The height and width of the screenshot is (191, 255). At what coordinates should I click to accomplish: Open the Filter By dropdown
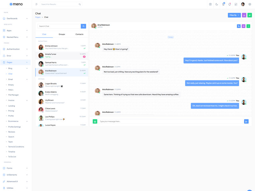point(234,15)
